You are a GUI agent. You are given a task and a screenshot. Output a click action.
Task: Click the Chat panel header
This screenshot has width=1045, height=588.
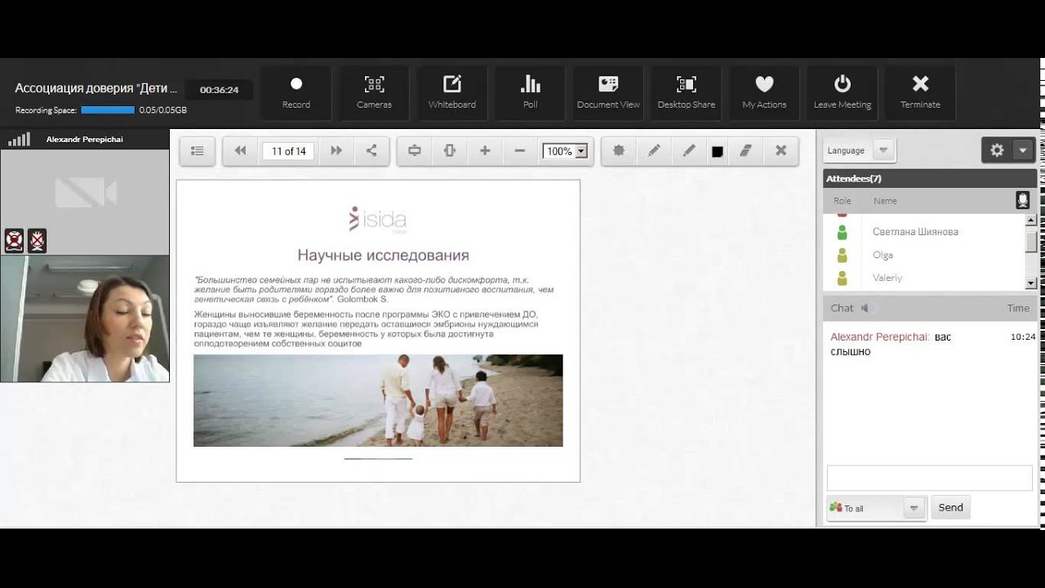[930, 308]
